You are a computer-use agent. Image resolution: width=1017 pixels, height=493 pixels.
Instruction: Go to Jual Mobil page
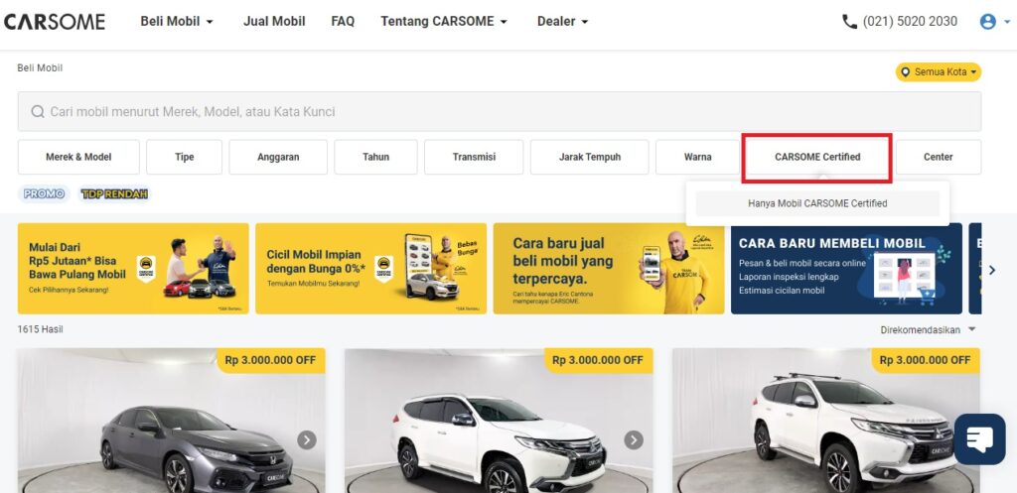tap(274, 22)
